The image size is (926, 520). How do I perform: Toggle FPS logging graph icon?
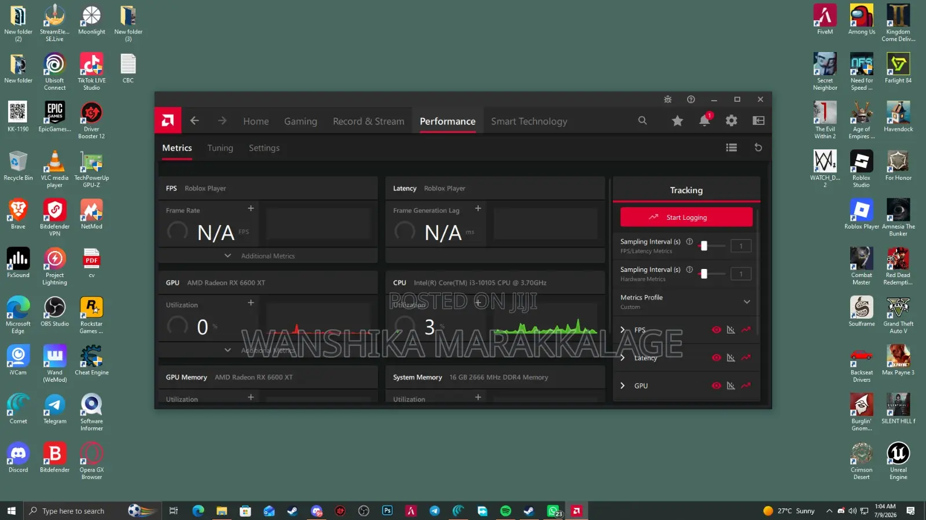click(746, 330)
